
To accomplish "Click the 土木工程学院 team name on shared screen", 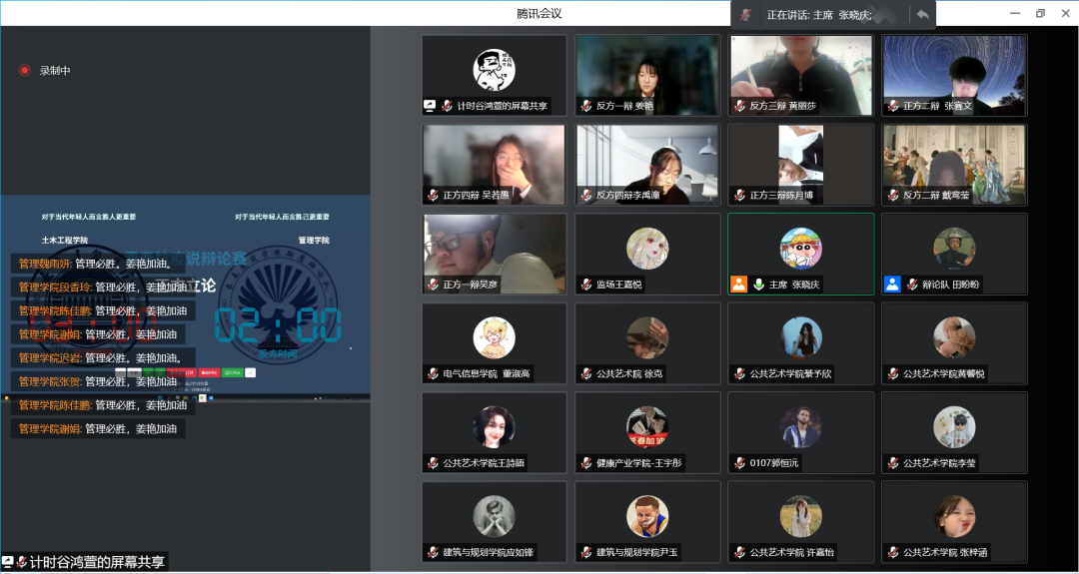I will point(65,241).
